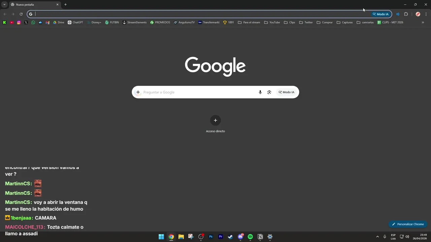This screenshot has width=431, height=242.
Task: Open the ChatGPT bookmark
Action: (75, 23)
